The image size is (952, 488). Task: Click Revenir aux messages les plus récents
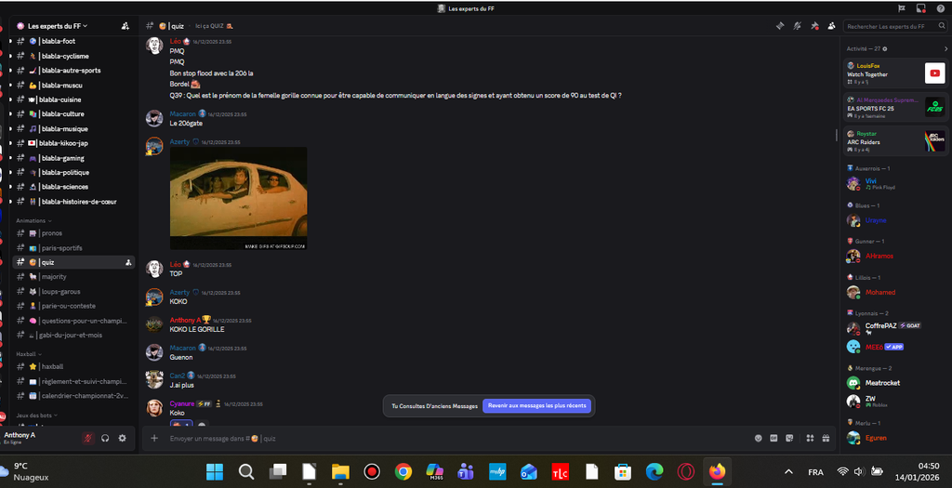[x=537, y=406]
